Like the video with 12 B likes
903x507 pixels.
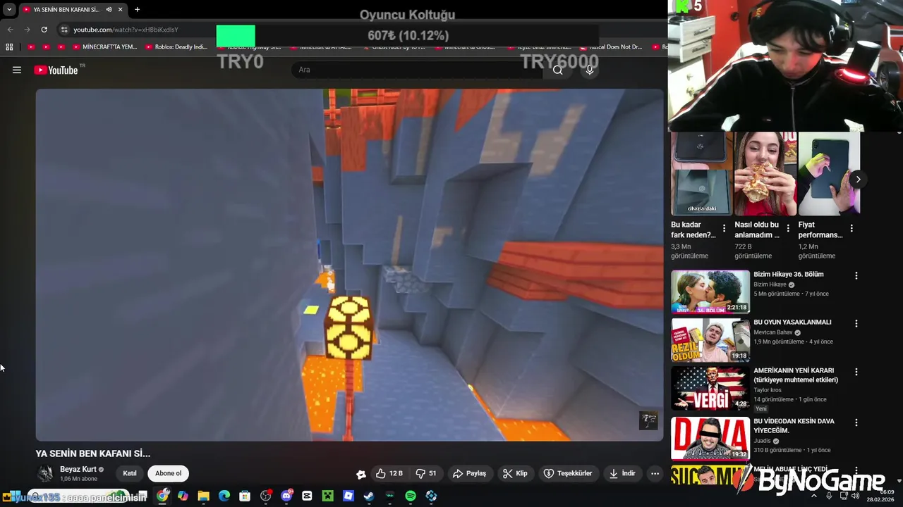389,473
